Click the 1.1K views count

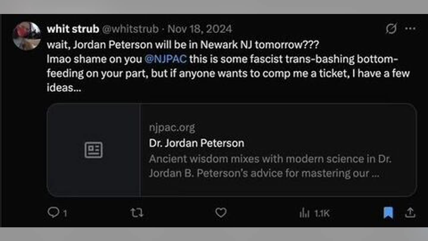[x=322, y=213]
